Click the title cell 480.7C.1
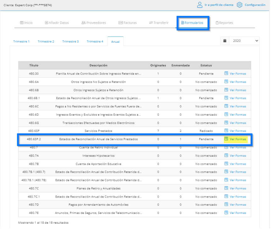The width and height of the screenshot is (271, 229). coord(34,197)
